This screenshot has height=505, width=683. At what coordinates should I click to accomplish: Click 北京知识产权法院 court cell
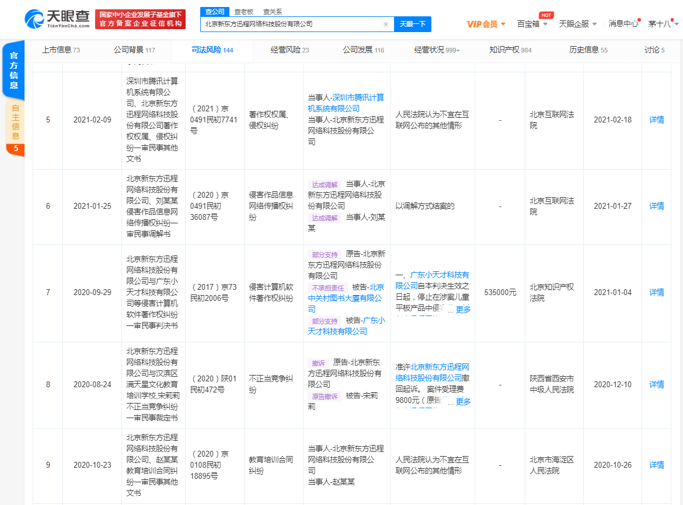(552, 292)
